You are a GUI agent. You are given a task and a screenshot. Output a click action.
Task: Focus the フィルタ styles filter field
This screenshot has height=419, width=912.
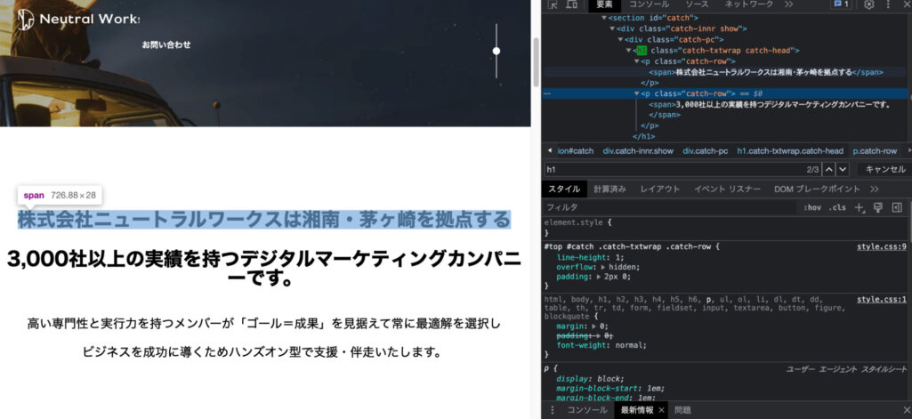(670, 207)
